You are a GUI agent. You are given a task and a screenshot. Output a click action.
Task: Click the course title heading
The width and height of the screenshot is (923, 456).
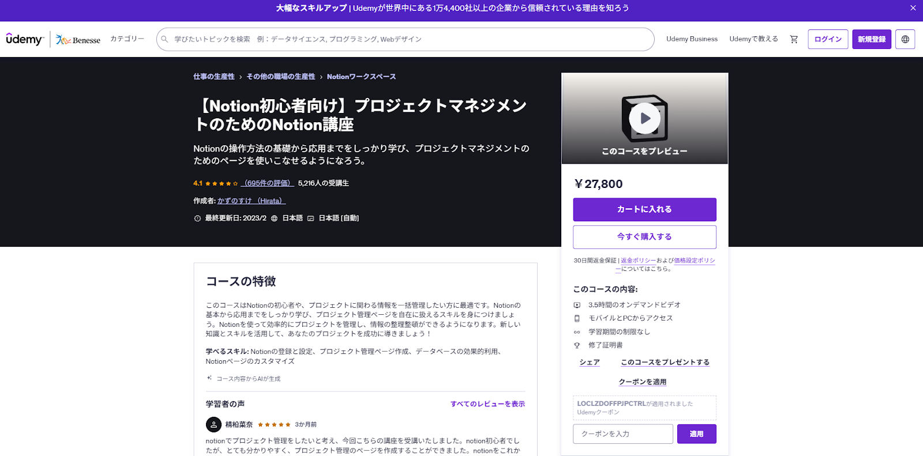pos(360,115)
